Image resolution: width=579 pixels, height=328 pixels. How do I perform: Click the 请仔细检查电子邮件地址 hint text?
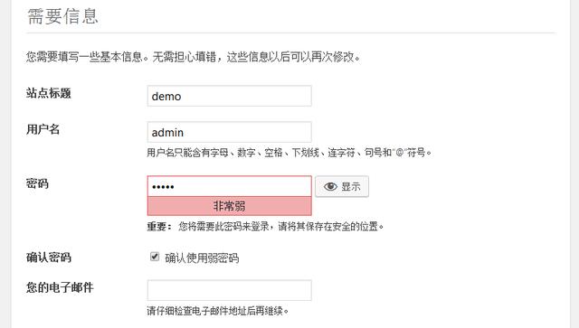217,311
